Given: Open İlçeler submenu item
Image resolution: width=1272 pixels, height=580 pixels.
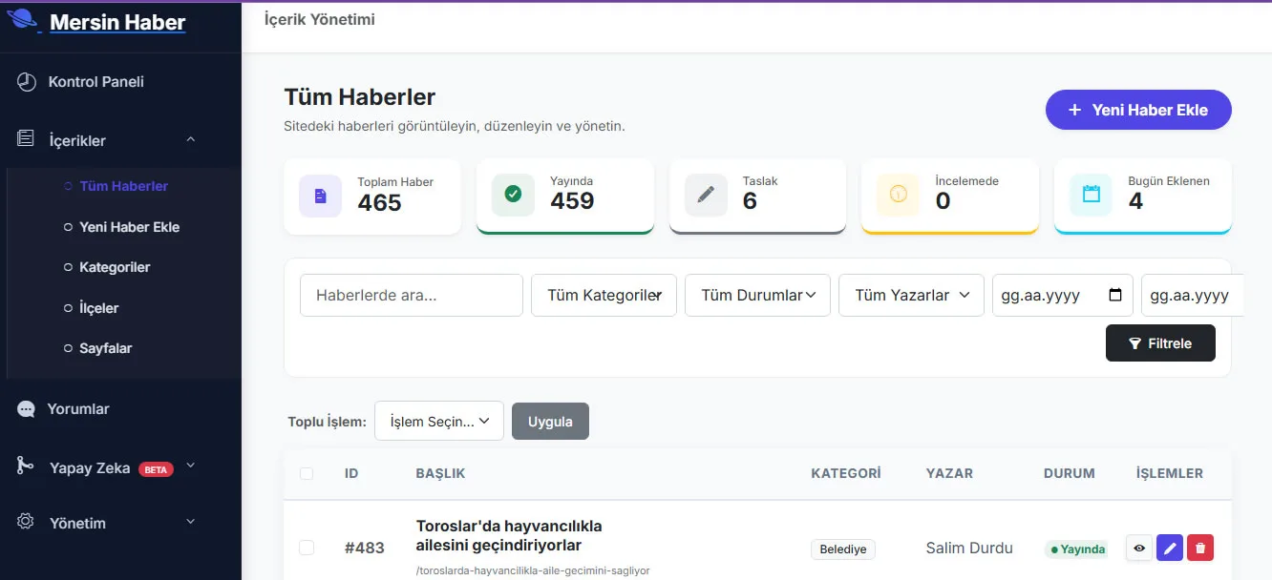Looking at the screenshot, I should click(99, 308).
